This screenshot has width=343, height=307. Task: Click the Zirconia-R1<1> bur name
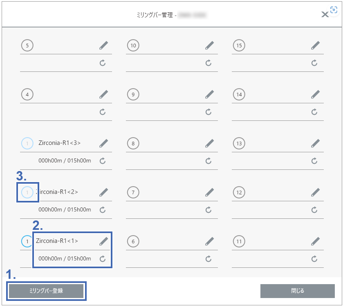[57, 241]
